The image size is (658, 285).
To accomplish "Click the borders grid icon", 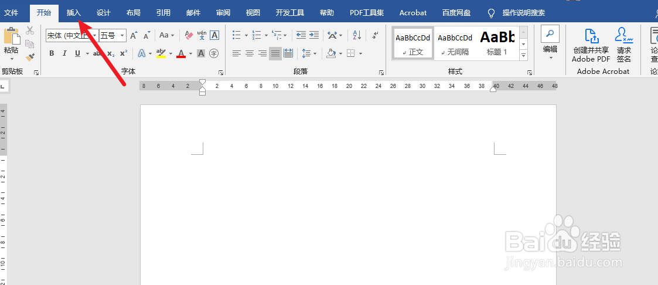I will (351, 53).
